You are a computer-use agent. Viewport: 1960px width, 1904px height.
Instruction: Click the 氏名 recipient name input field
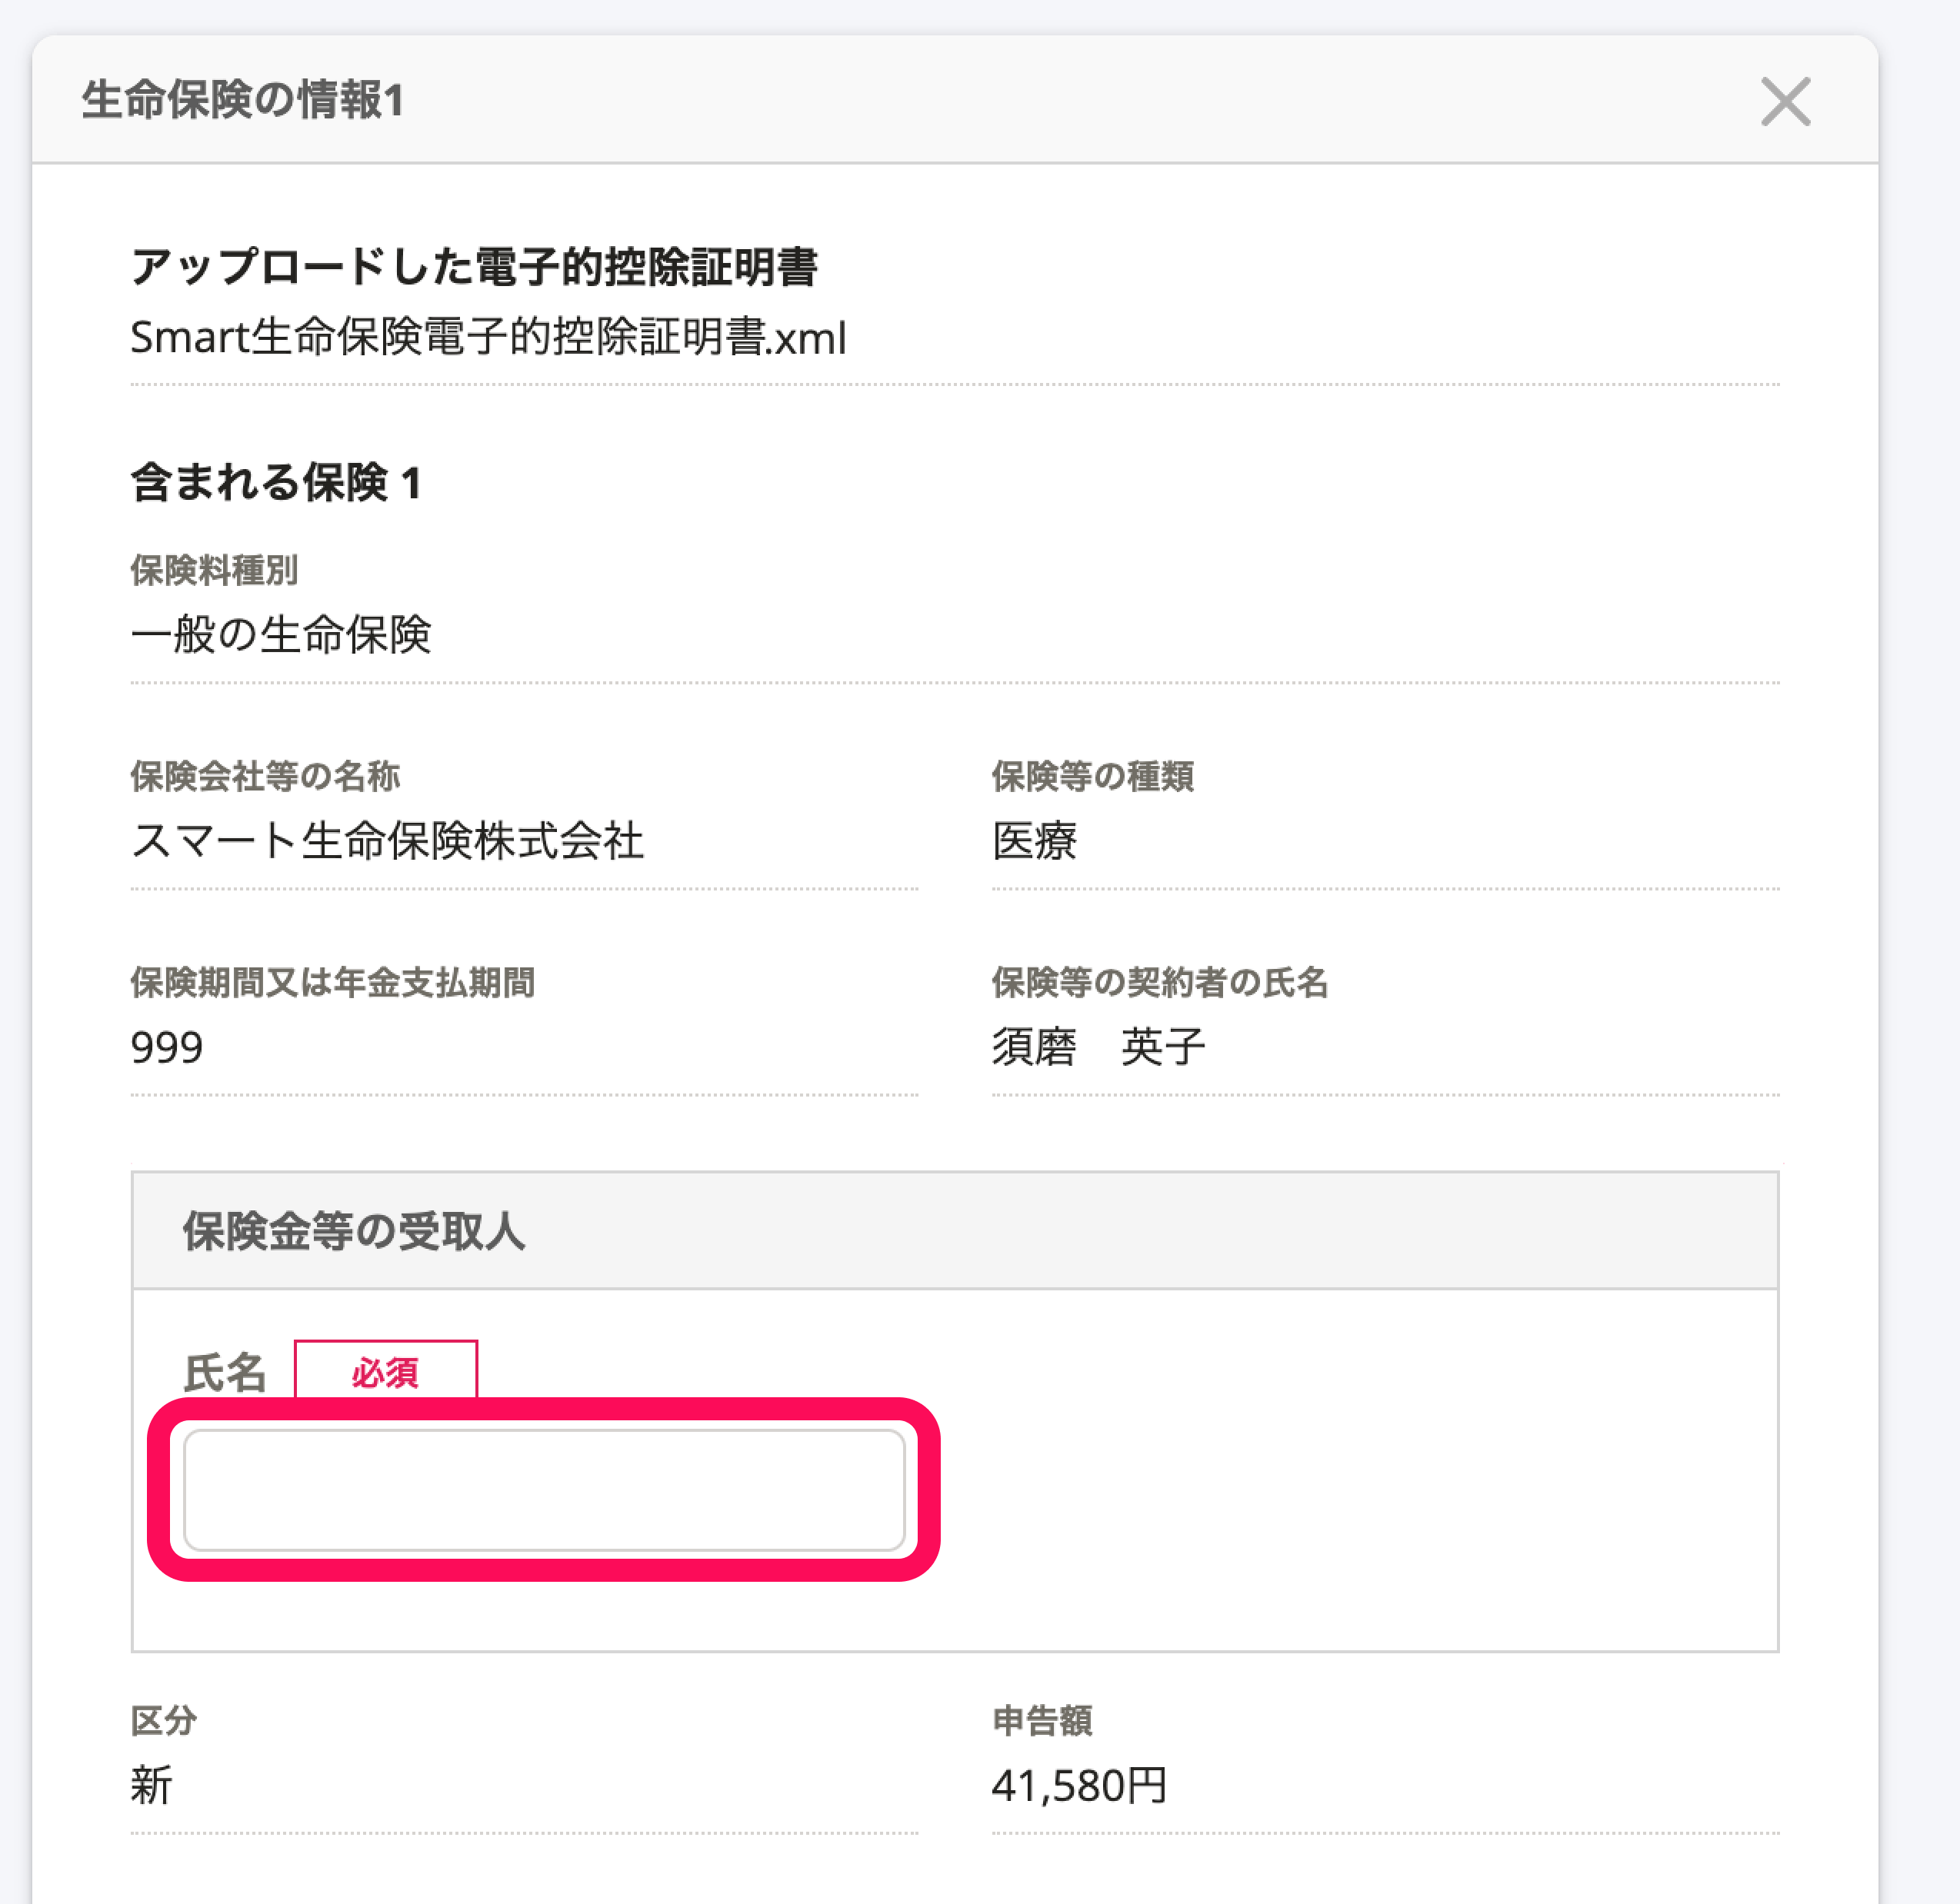[545, 1489]
